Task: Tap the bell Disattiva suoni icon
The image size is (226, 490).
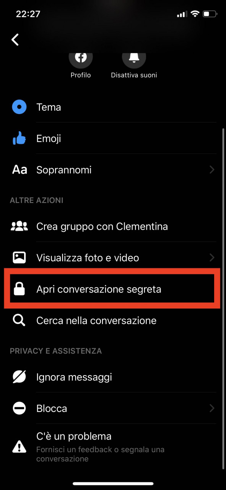Action: pyautogui.click(x=134, y=58)
